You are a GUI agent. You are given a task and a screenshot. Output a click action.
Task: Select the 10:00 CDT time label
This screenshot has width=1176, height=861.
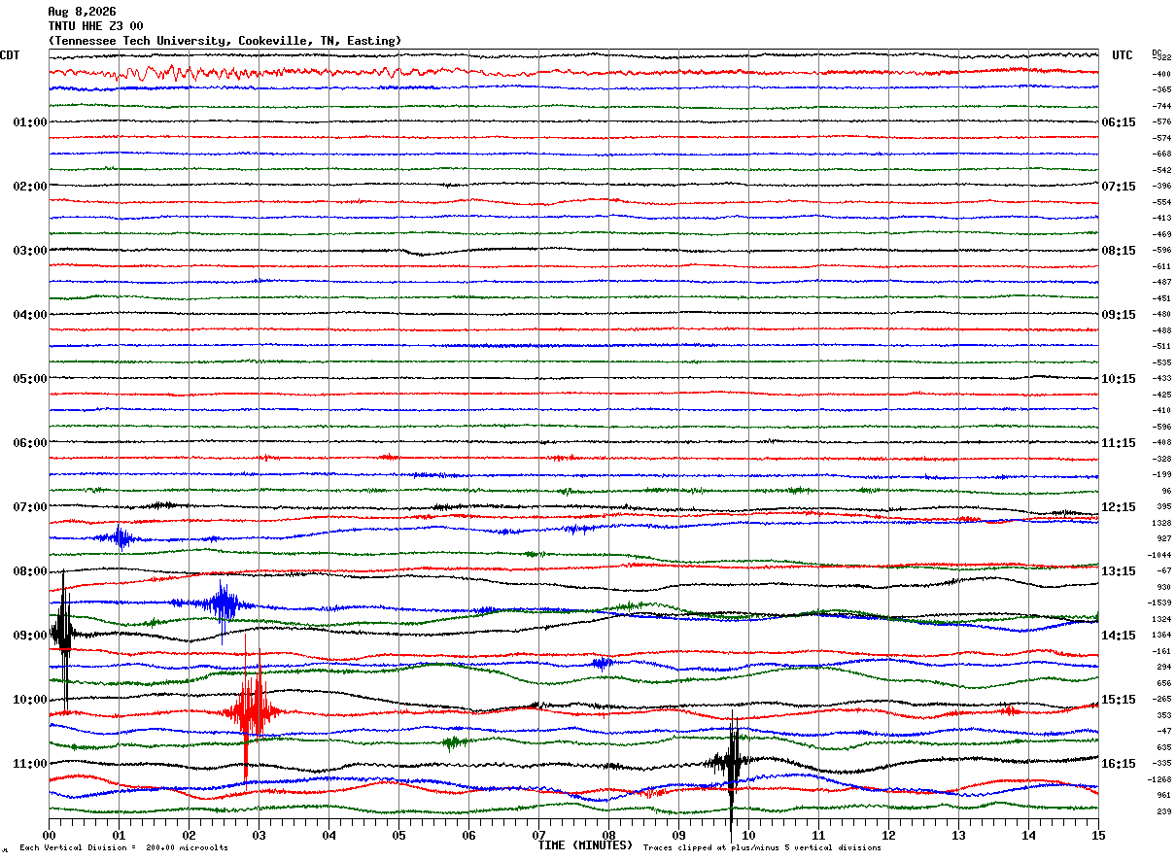click(x=30, y=700)
